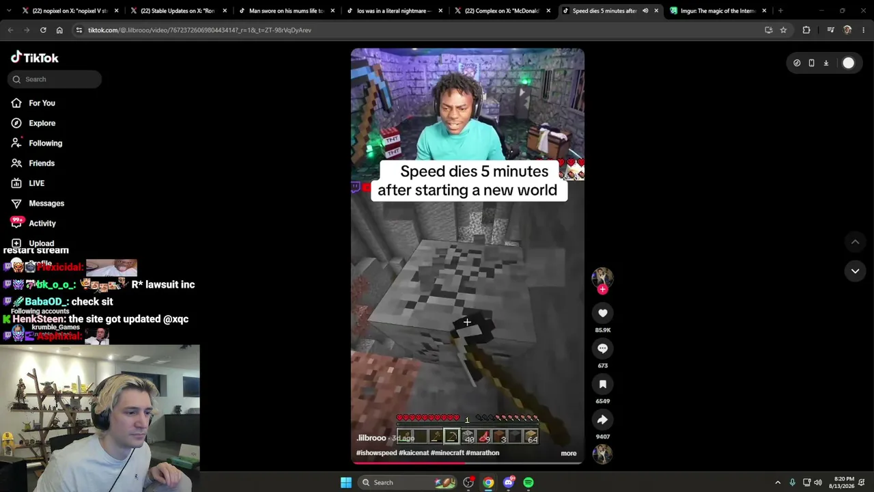Open the Chrome three-dot menu
Screen dimensions: 874x492
(864, 30)
